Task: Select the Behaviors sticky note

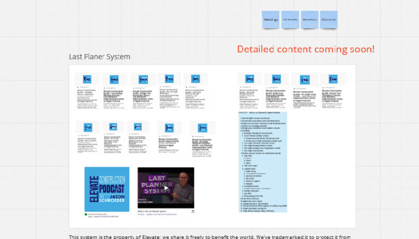Action: [x=309, y=20]
